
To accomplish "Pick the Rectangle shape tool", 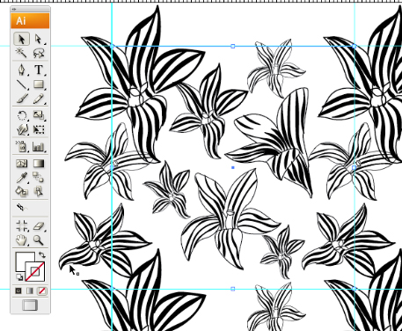I will [x=39, y=85].
